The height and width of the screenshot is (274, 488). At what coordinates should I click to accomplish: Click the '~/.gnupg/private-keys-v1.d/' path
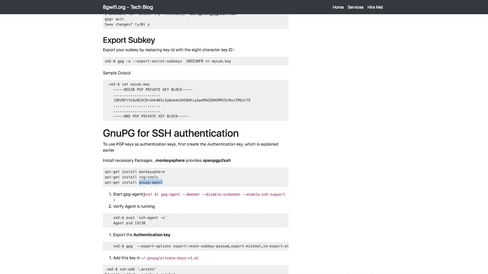click(x=170, y=258)
